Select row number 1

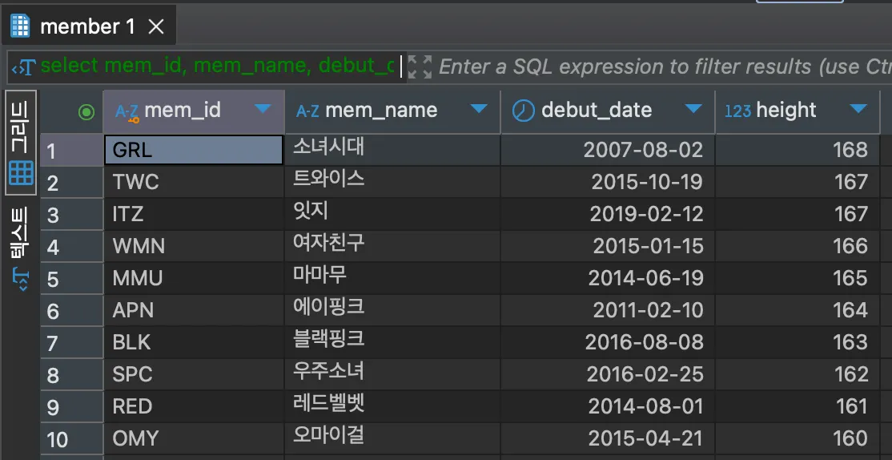[72, 151]
